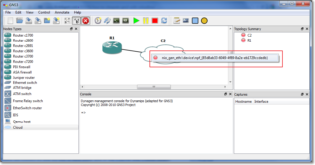Close the Captures panel
This screenshot has width=315, height=165.
(x=307, y=94)
